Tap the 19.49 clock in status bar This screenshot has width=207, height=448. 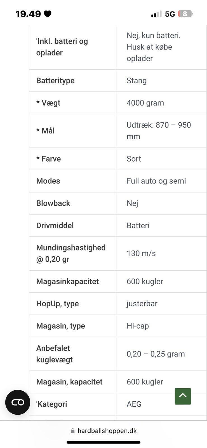tap(28, 14)
